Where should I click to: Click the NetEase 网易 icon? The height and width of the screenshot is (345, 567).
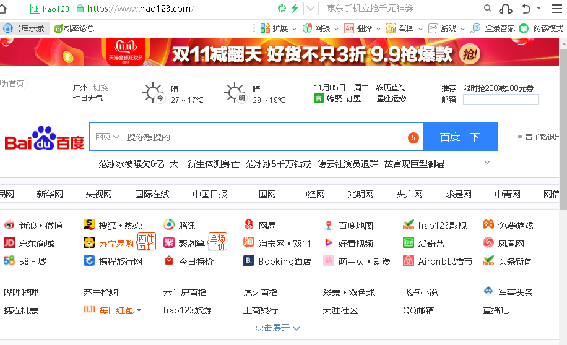(249, 224)
